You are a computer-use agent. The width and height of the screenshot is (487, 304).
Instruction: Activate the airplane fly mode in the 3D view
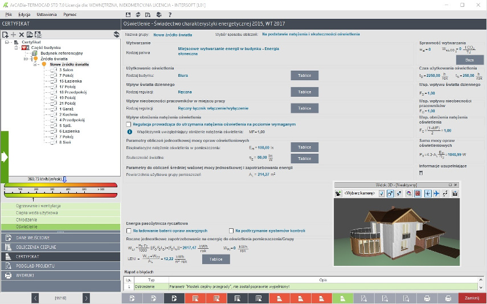click(436, 194)
